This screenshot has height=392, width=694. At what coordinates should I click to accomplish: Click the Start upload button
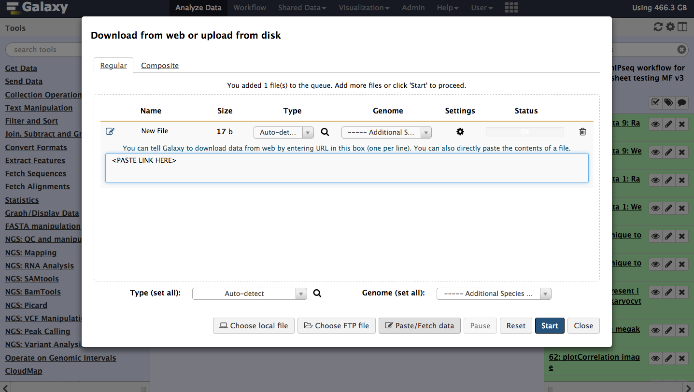tap(550, 325)
